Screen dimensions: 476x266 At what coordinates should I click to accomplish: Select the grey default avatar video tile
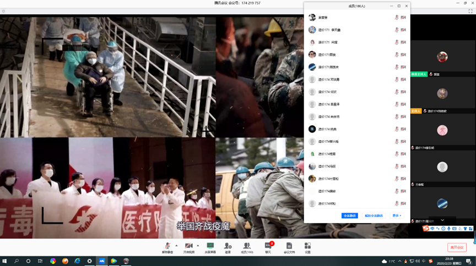tap(443, 168)
